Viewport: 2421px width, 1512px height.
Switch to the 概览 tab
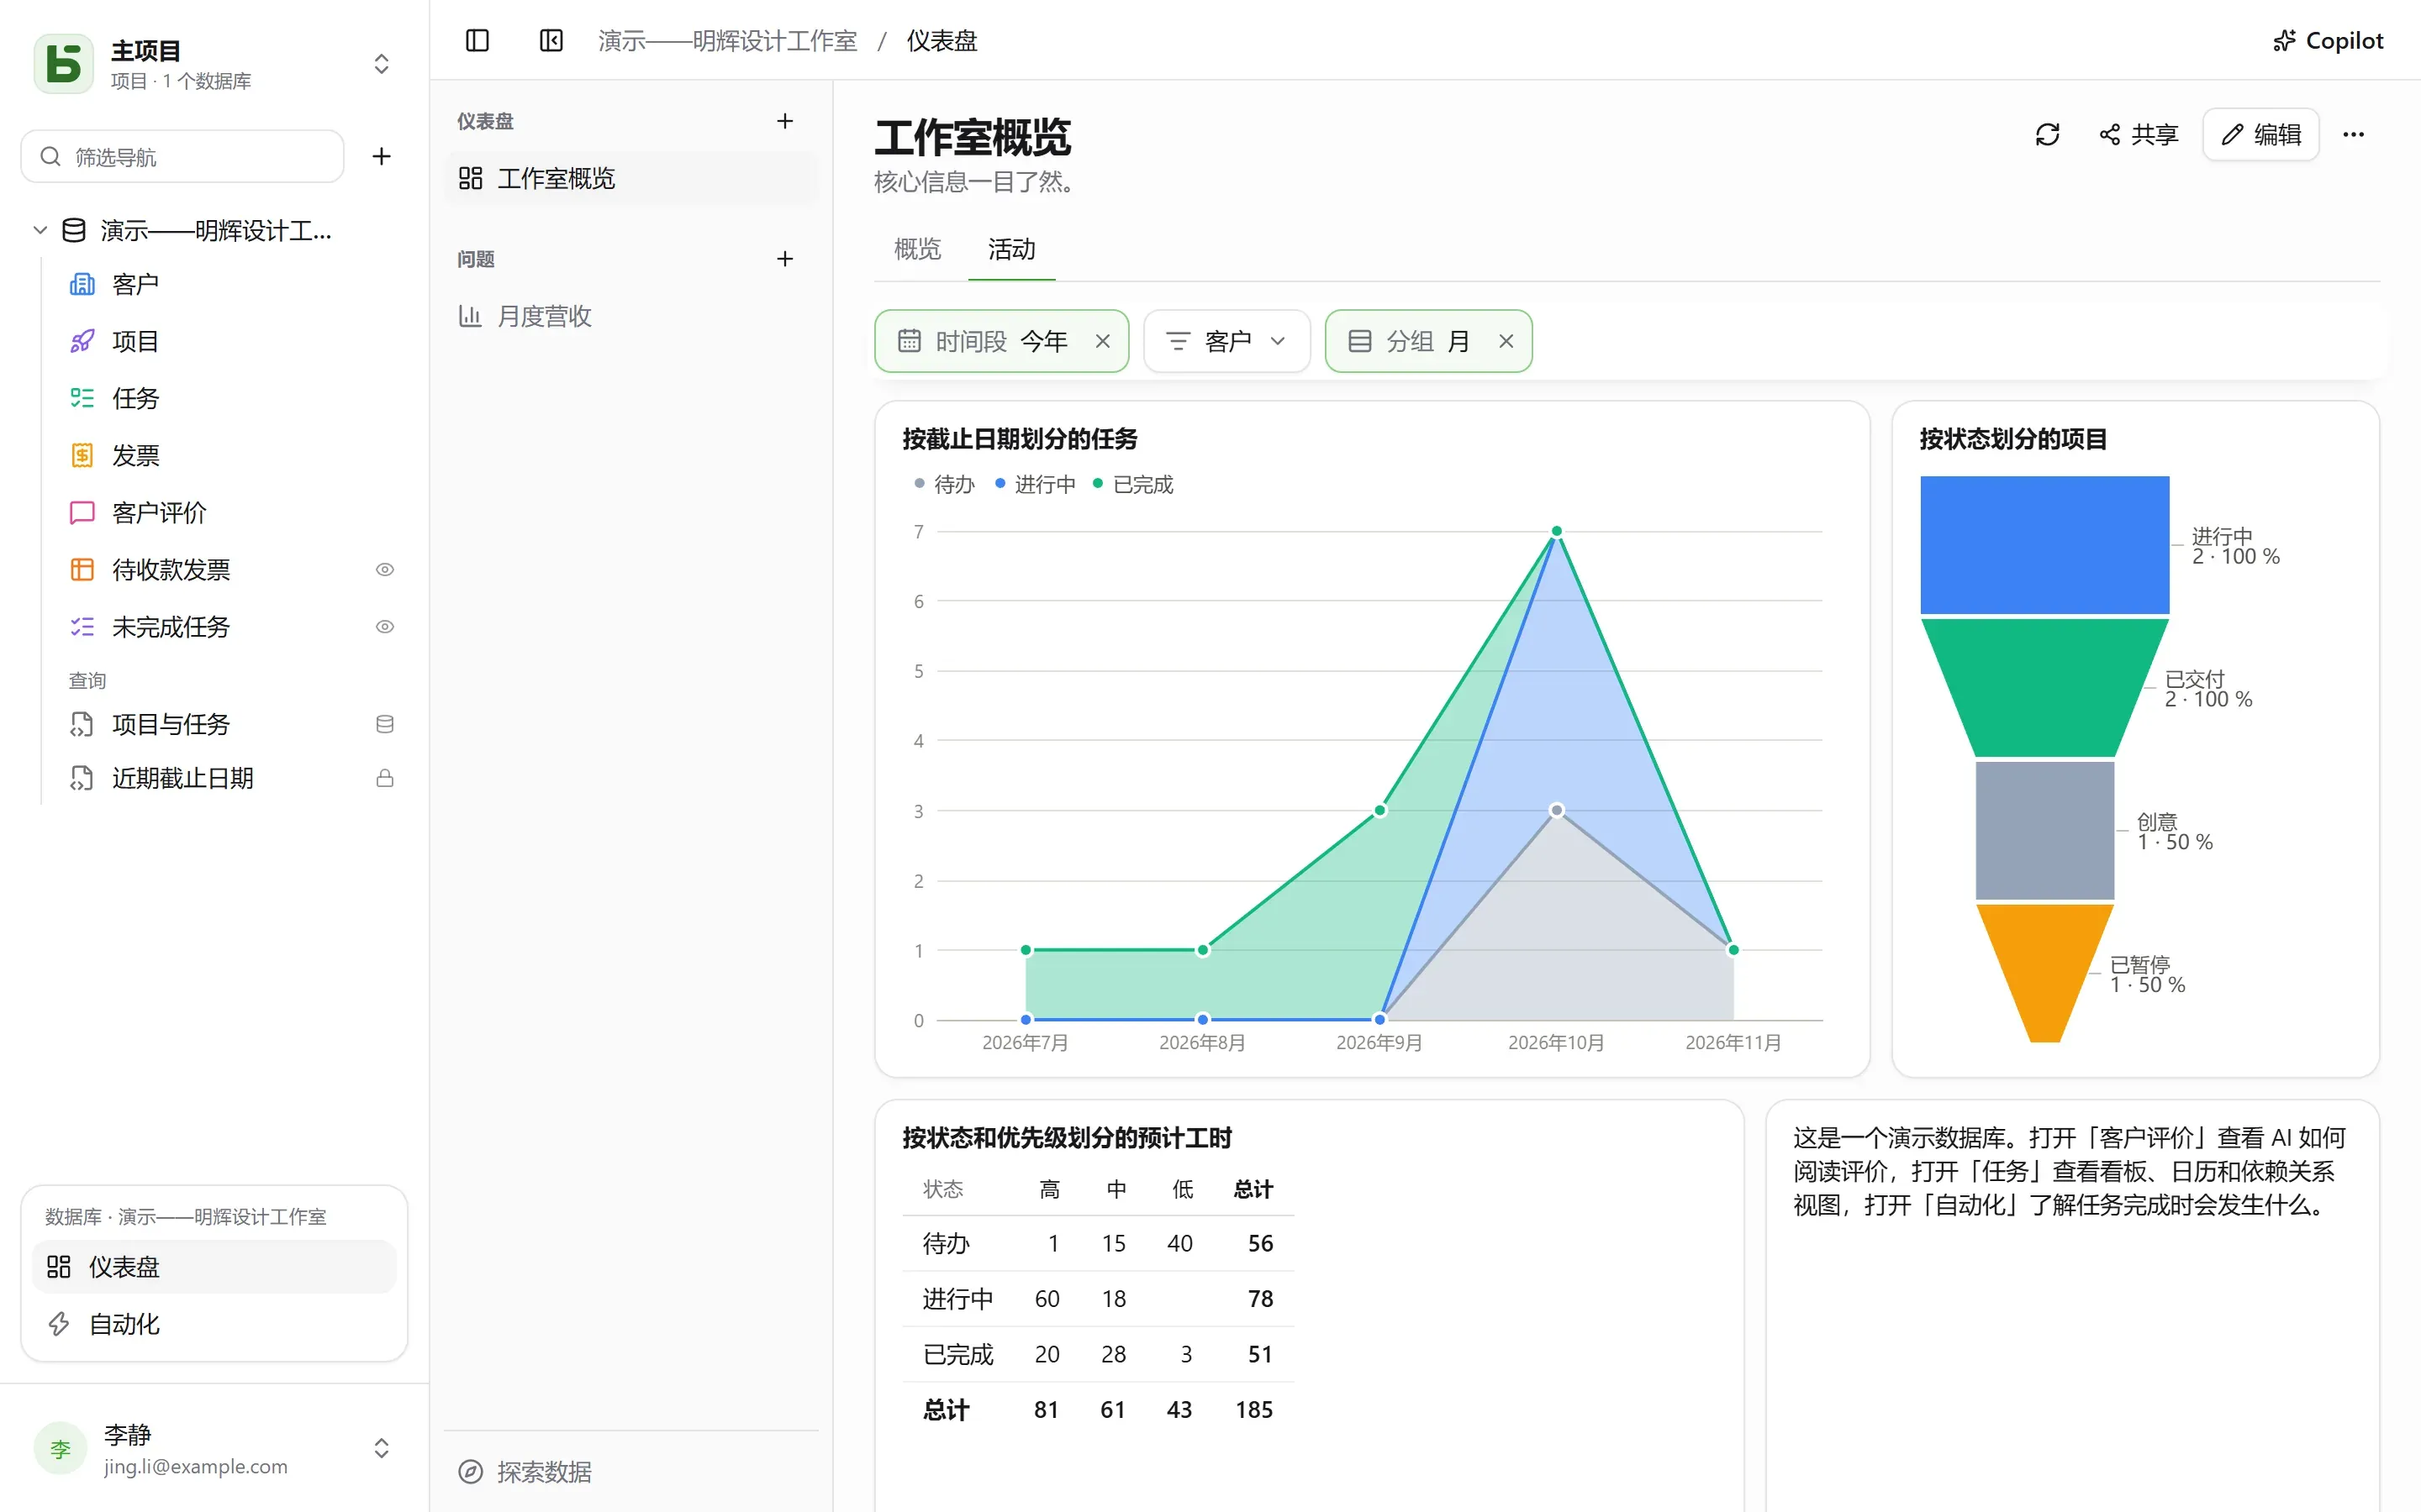coord(917,249)
